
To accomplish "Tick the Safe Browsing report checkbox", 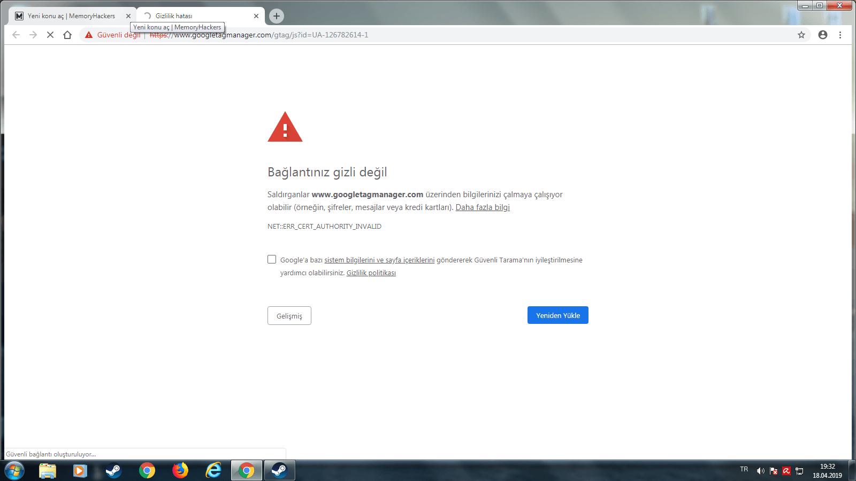I will [x=272, y=259].
